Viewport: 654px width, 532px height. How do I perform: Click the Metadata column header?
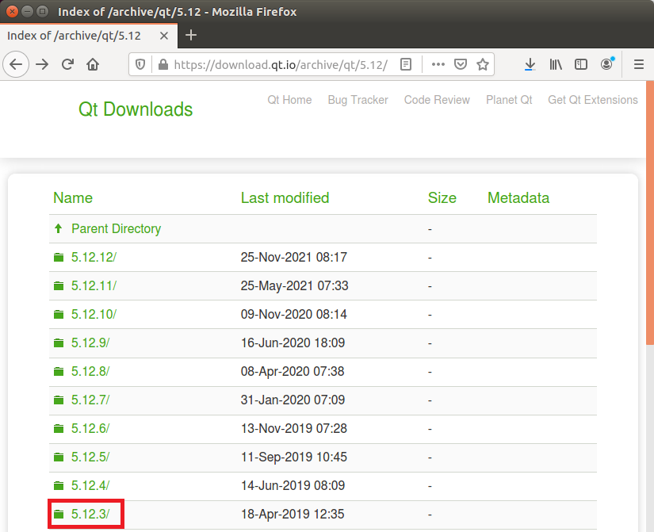(518, 197)
